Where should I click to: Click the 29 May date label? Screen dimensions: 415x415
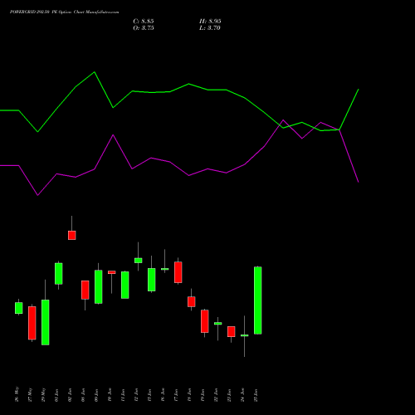pyautogui.click(x=44, y=394)
